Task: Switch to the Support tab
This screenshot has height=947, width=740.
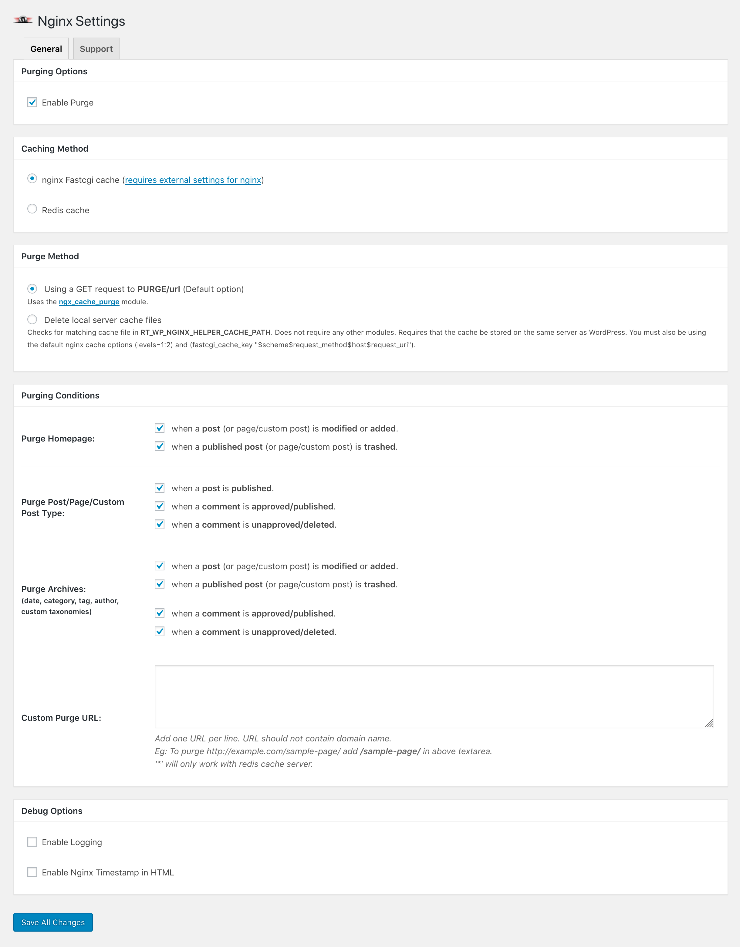Action: [96, 49]
